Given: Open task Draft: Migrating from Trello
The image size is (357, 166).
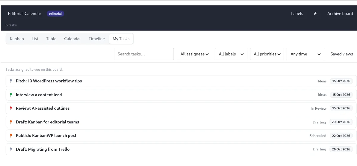Looking at the screenshot, I should tap(181, 150).
